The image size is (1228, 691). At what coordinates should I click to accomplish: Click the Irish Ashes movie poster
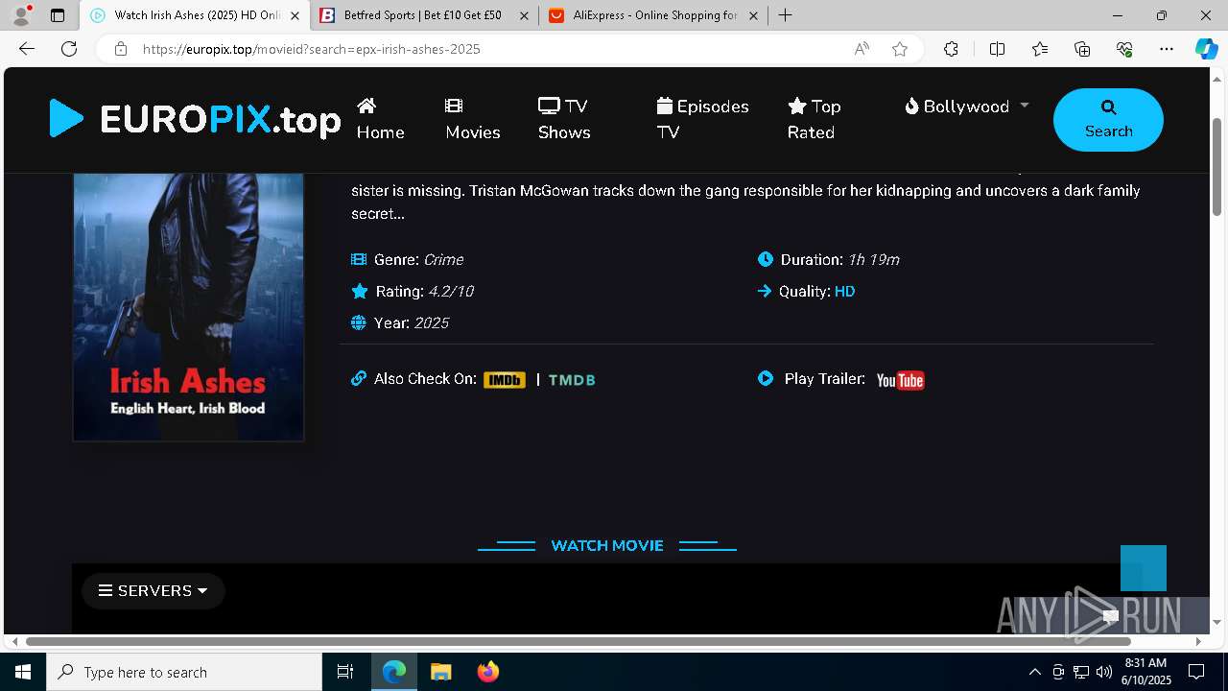[188, 307]
